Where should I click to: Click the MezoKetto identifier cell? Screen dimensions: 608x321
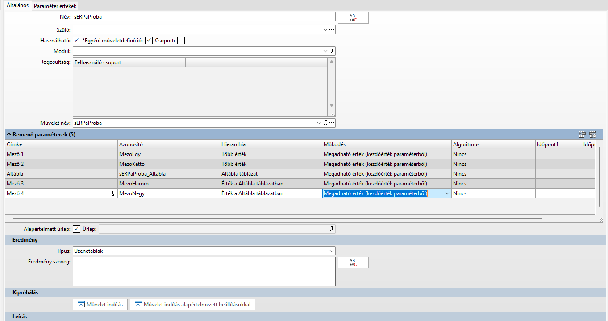(169, 164)
